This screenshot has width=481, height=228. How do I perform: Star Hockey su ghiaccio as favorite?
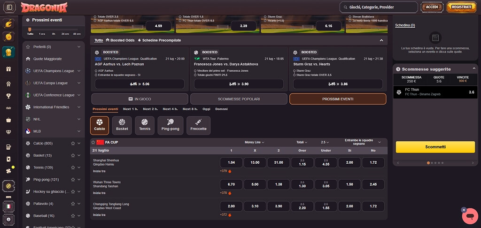tap(73, 191)
